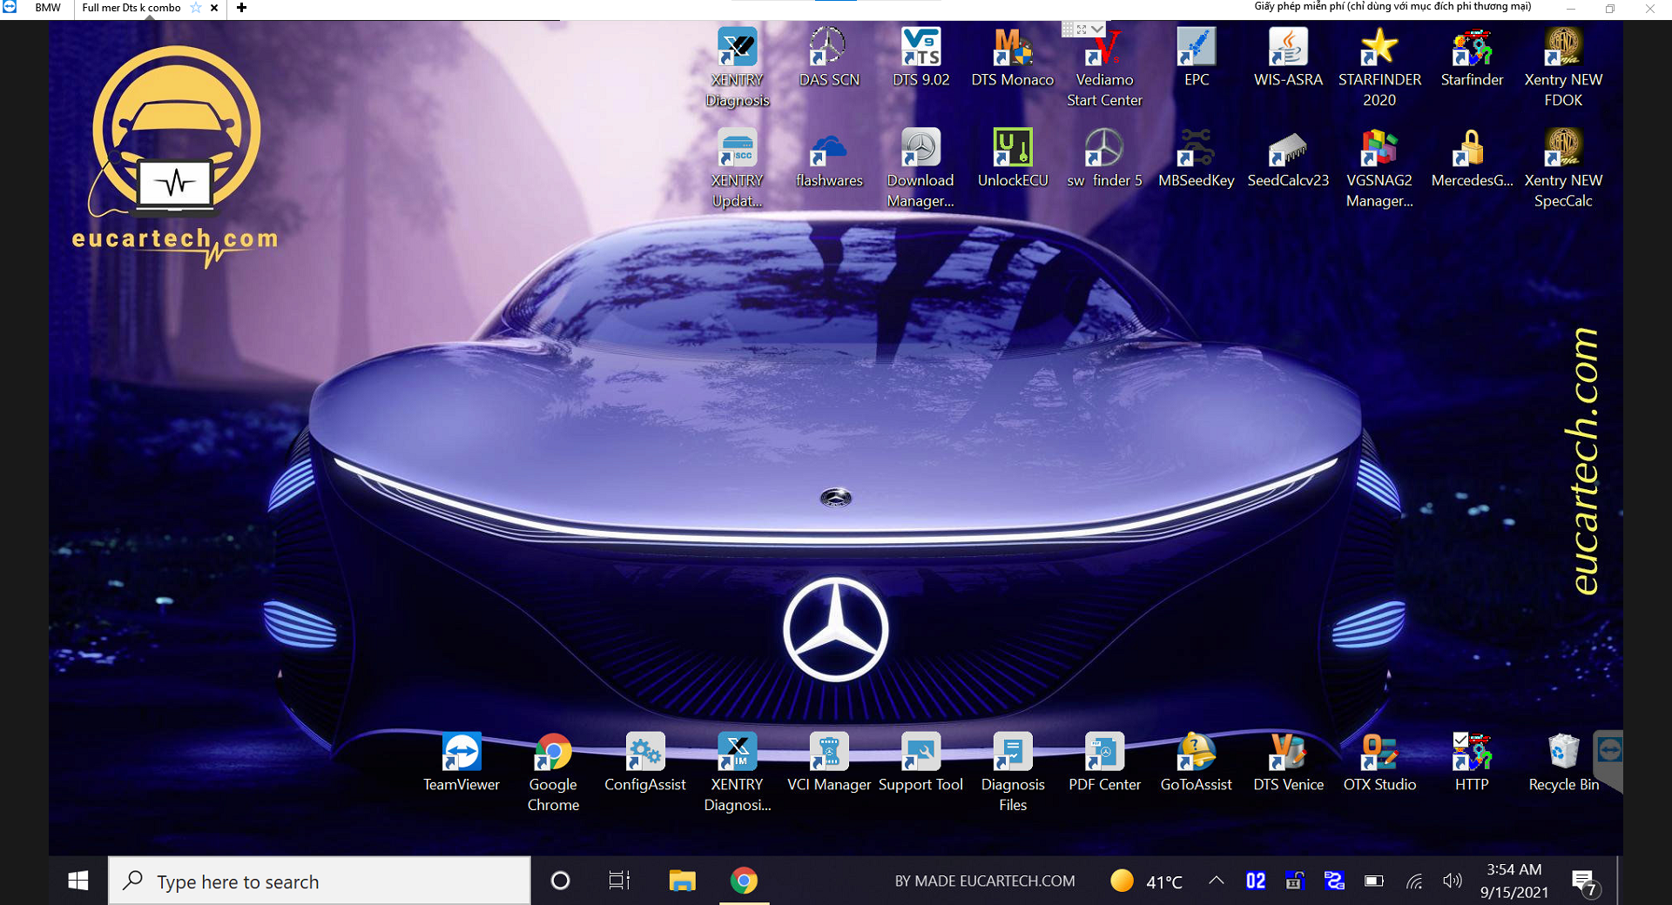This screenshot has width=1672, height=905.
Task: Focus taskbar search box
Action: [x=319, y=881]
